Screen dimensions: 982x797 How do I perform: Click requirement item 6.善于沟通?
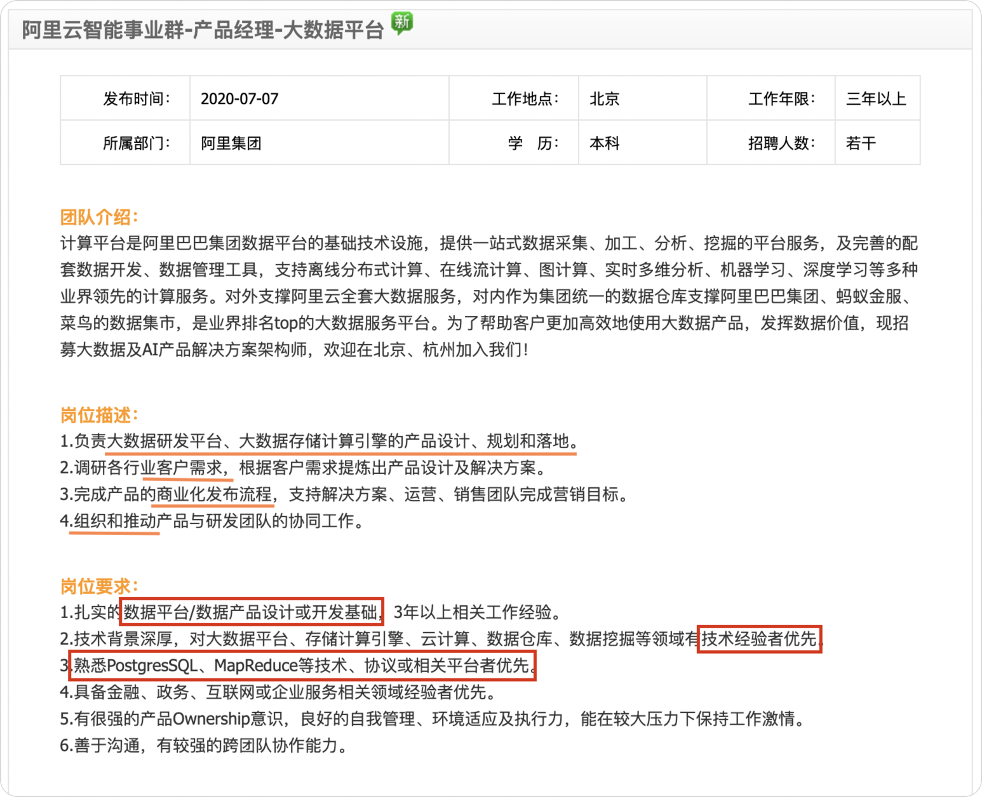tap(204, 746)
